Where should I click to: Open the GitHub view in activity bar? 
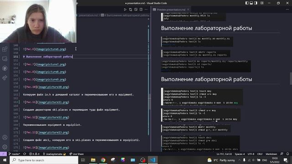pyautogui.click(x=5, y=68)
